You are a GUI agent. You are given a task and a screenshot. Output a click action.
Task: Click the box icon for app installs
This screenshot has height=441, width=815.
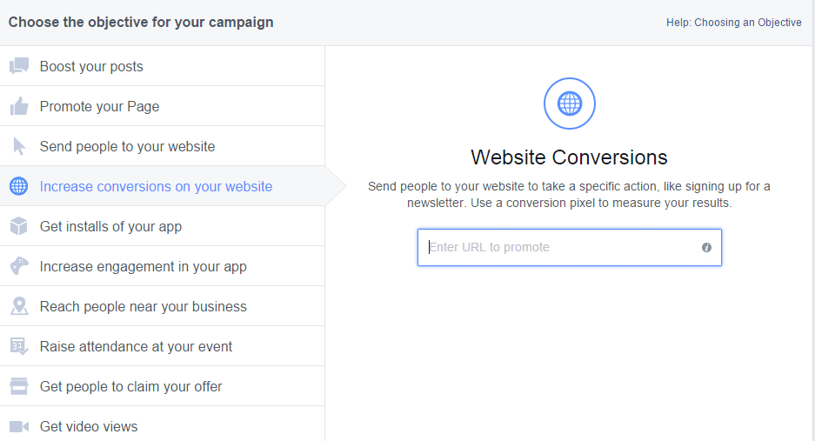coord(19,226)
